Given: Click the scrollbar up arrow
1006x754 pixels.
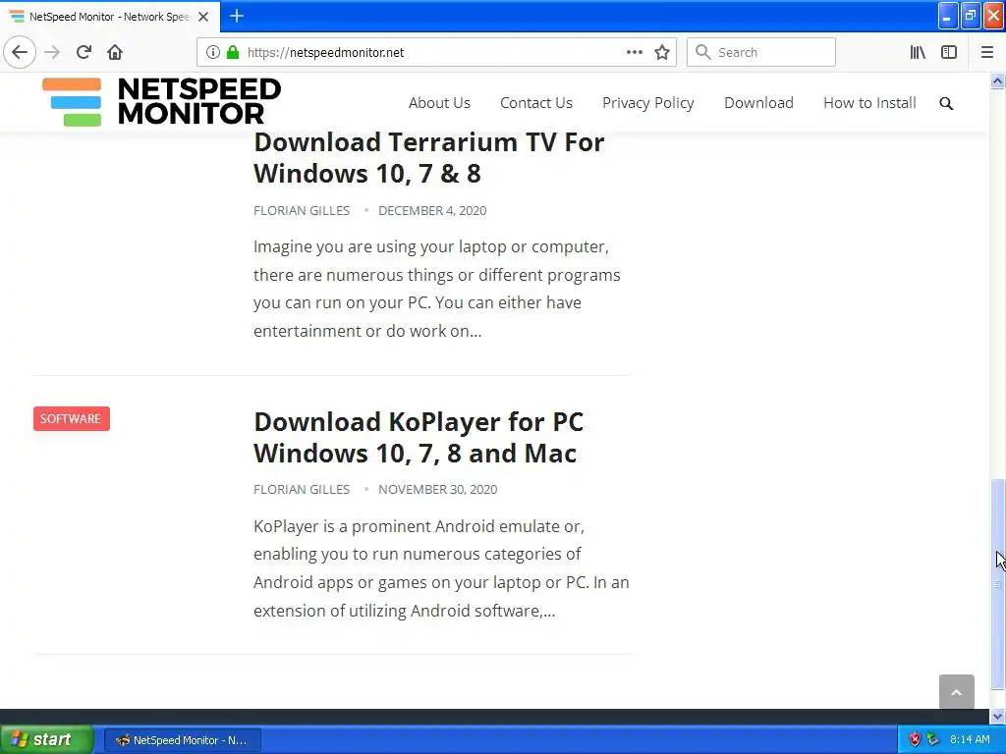Looking at the screenshot, I should [997, 81].
